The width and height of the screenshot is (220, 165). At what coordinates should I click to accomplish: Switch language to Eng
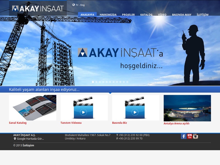click(82, 5)
